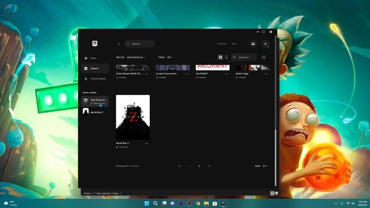Viewport: 370px width, 208px height.
Task: Show hidden system tray icons
Action: click(x=336, y=203)
